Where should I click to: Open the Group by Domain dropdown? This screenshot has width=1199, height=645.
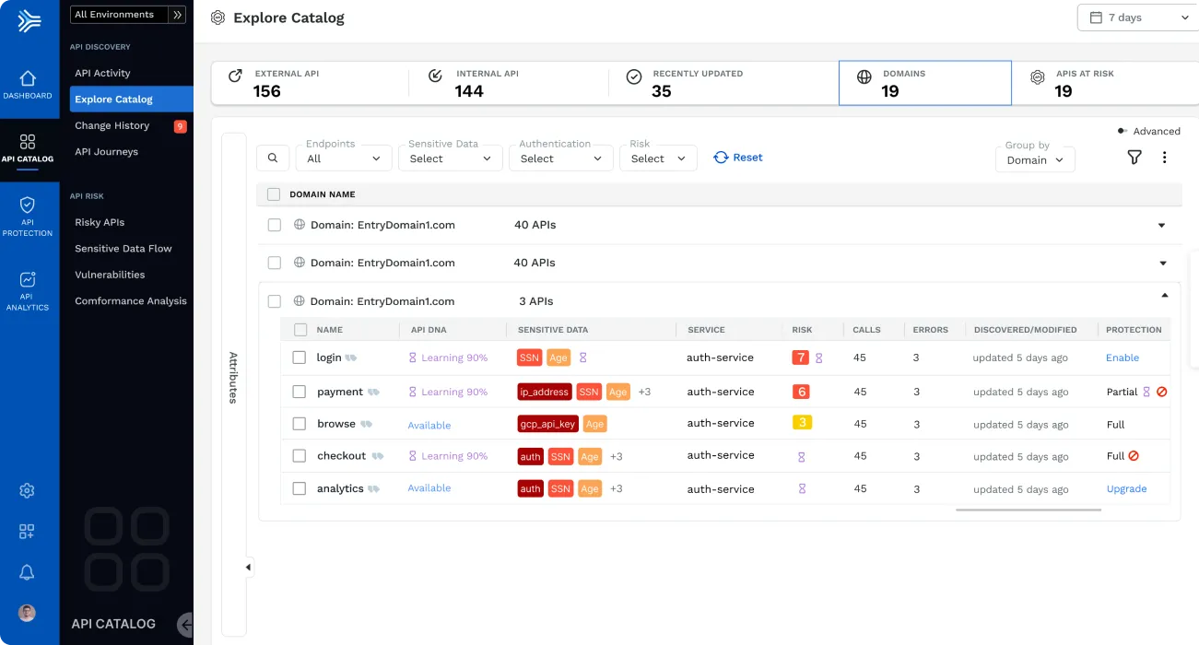click(1035, 159)
